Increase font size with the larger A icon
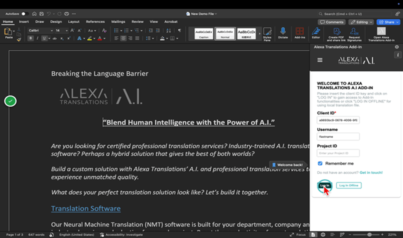The width and height of the screenshot is (403, 238). pyautogui.click(x=72, y=31)
